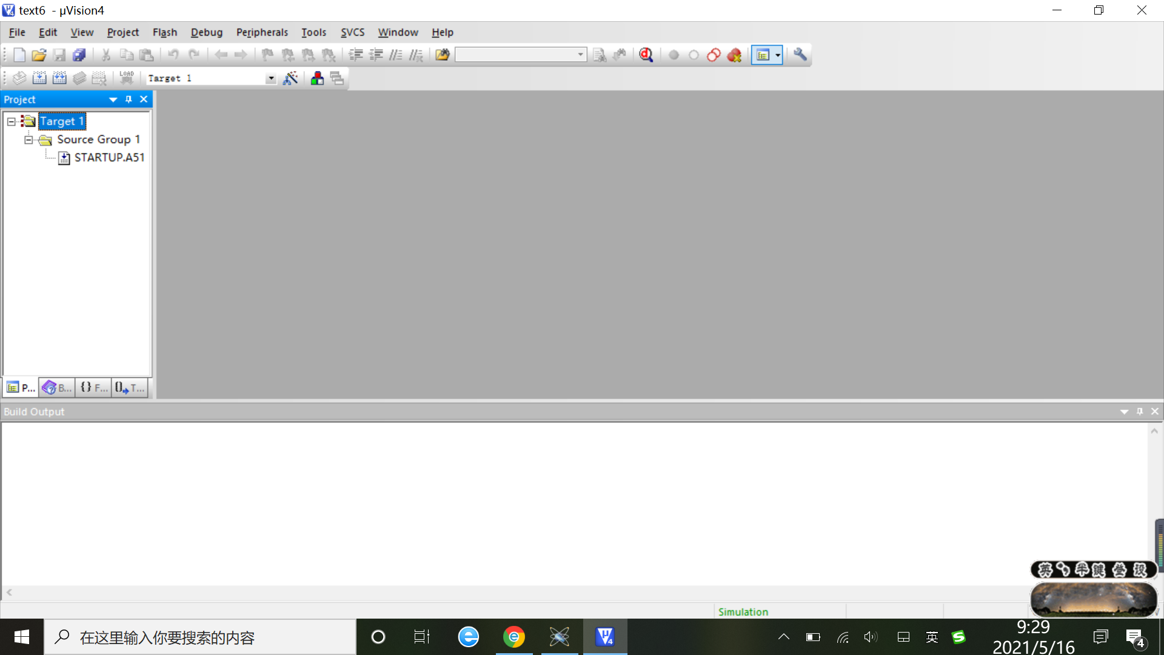
Task: Select STARTUP.A51 file
Action: (x=109, y=158)
